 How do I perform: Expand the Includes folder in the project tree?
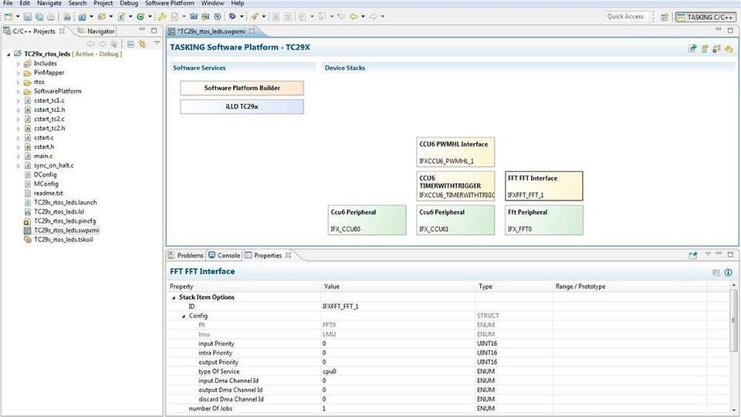19,63
